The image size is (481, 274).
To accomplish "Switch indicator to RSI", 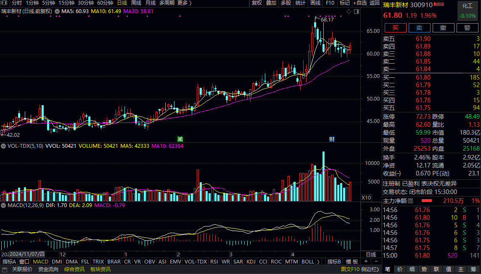I will tap(214, 262).
